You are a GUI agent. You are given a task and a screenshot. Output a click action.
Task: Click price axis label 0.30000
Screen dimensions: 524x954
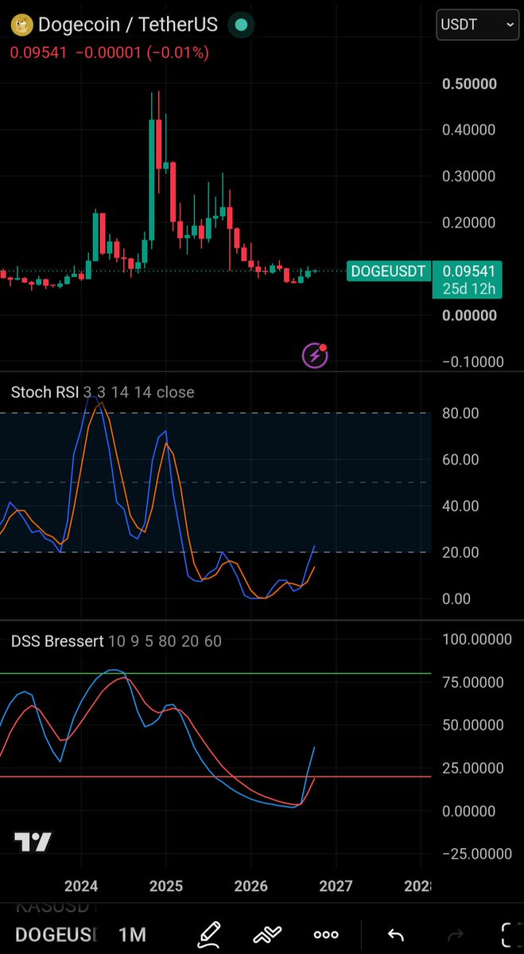pos(469,177)
